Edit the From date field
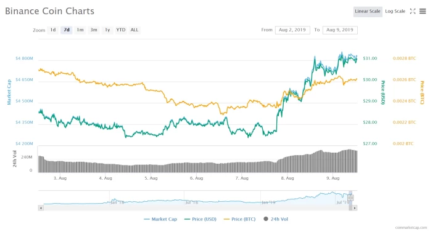Viewport: 438px width, 232px height. pos(292,30)
